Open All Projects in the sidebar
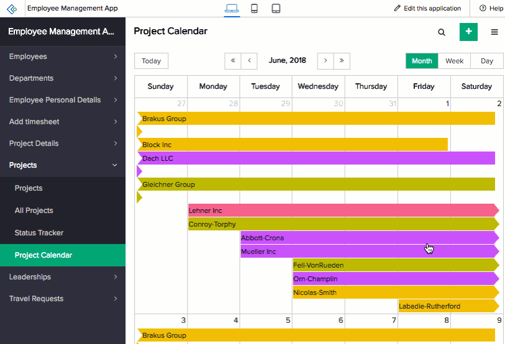This screenshot has width=505, height=344. pos(34,210)
